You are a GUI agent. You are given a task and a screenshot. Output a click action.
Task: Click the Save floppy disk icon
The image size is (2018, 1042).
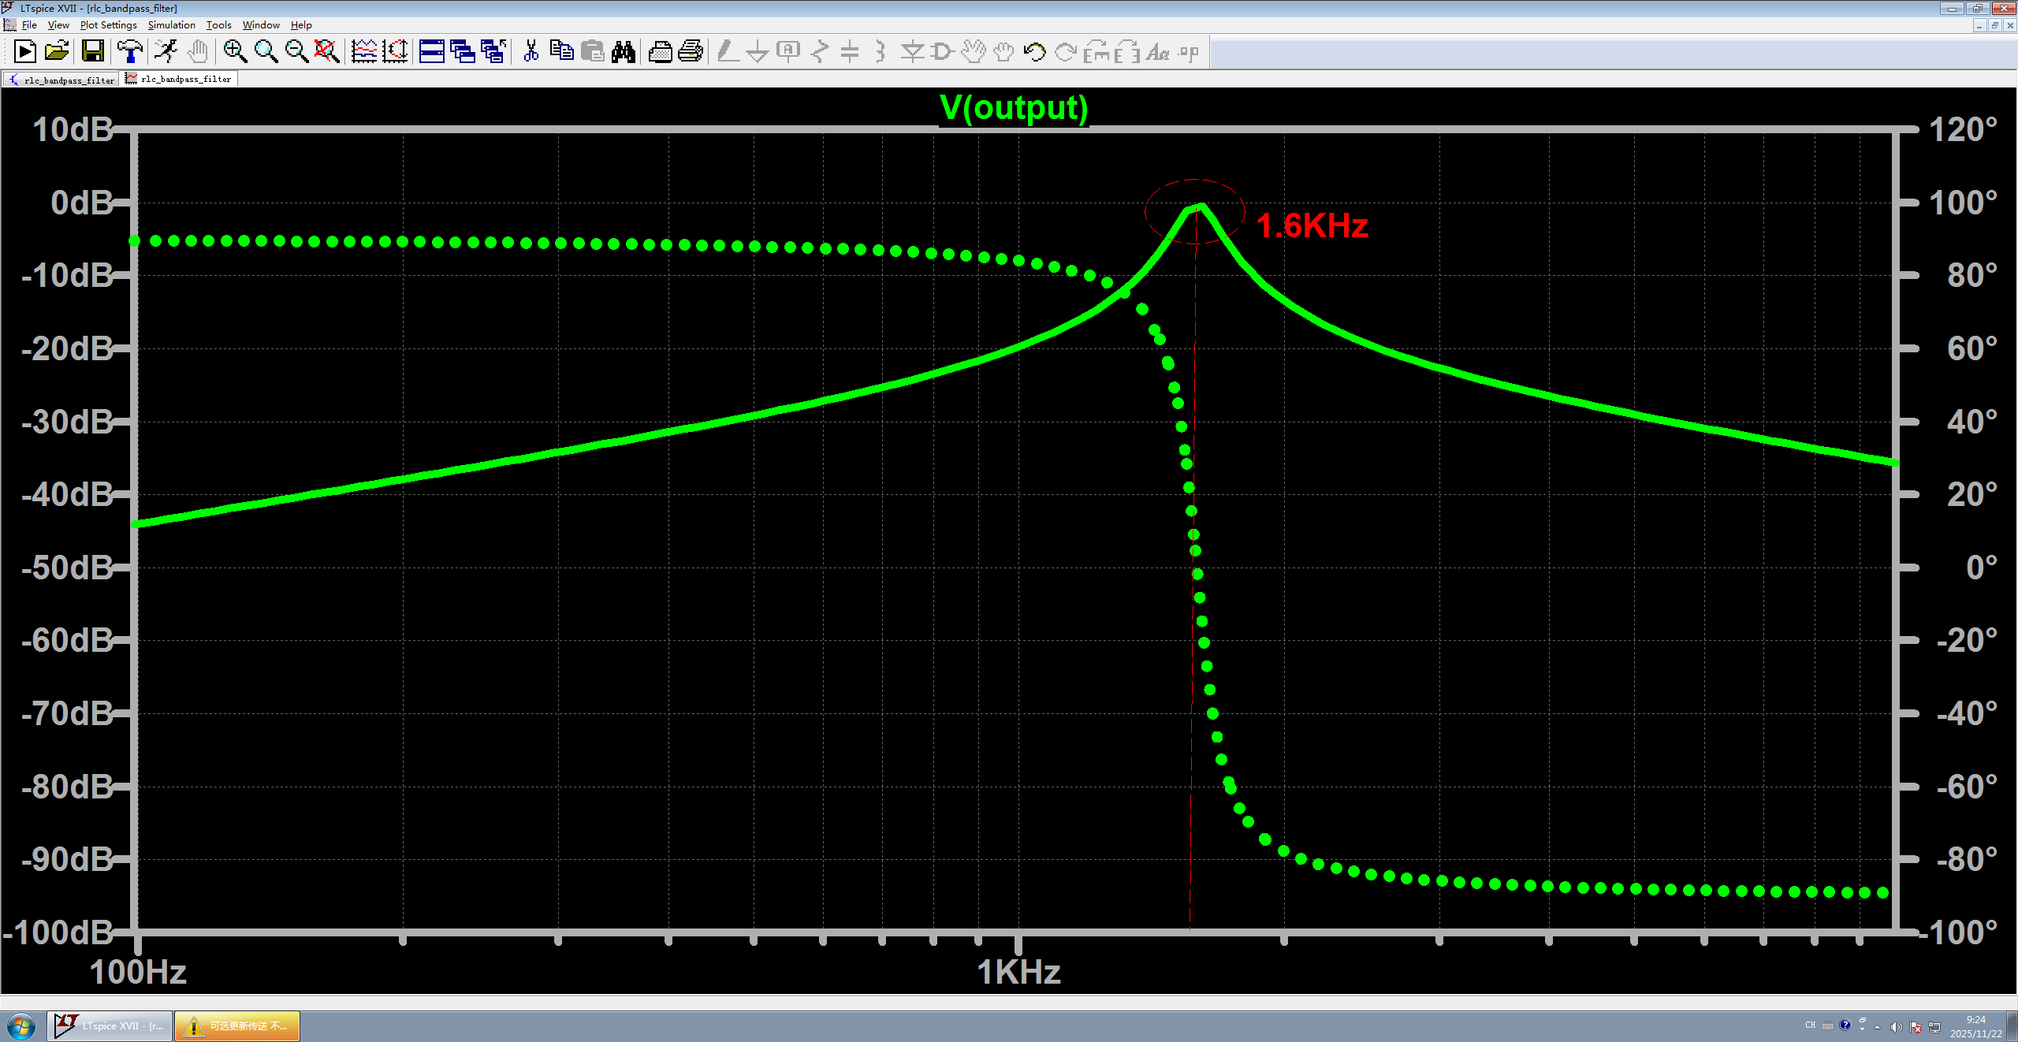pos(93,52)
